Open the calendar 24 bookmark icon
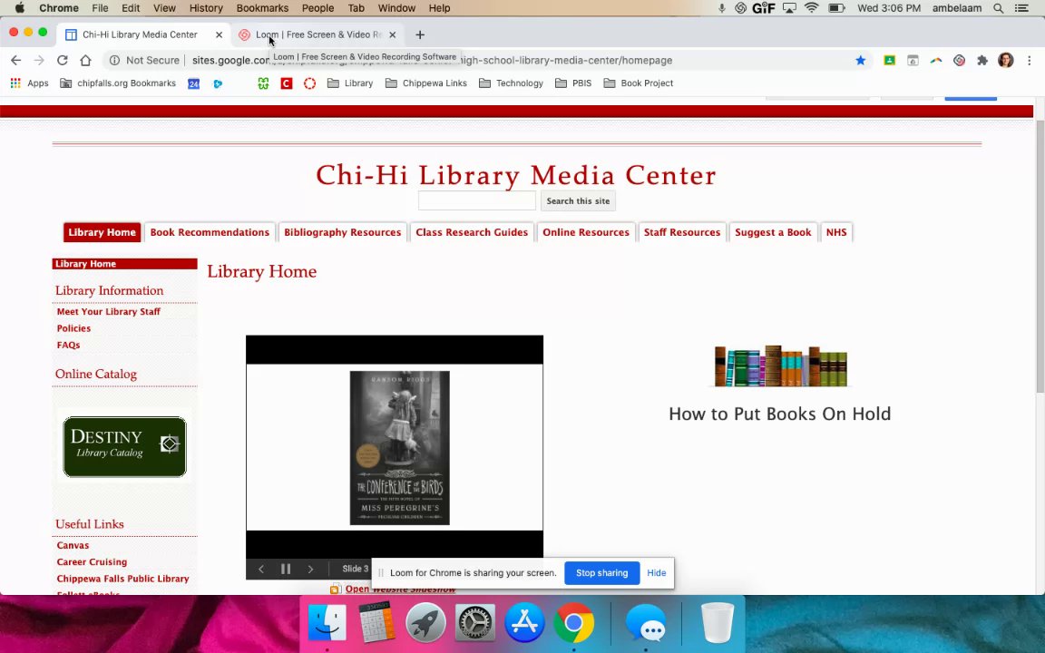This screenshot has height=653, width=1045. click(194, 83)
